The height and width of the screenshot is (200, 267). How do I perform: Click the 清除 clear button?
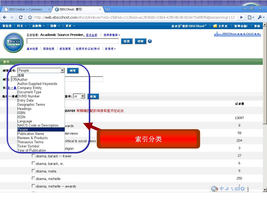pyautogui.click(x=141, y=41)
